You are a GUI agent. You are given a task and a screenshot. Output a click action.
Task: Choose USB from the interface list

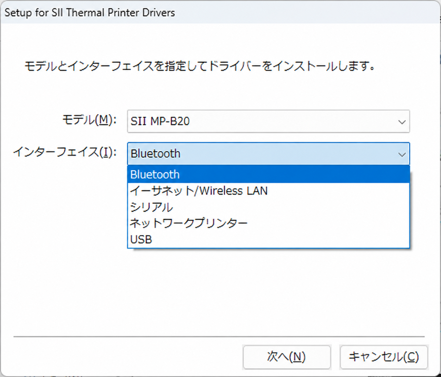tap(268, 240)
